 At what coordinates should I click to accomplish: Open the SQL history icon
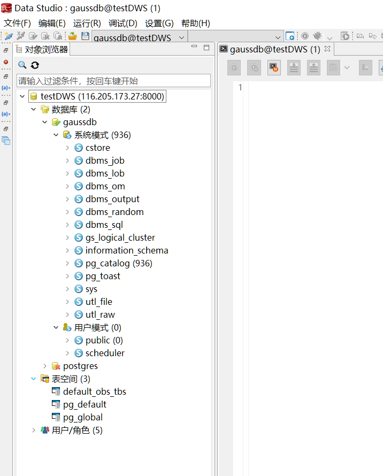coord(274,67)
